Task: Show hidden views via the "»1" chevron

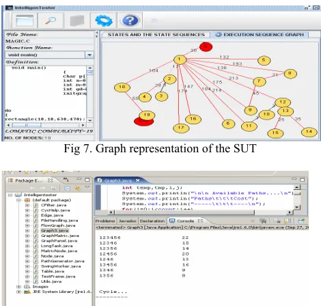Action: pos(66,180)
